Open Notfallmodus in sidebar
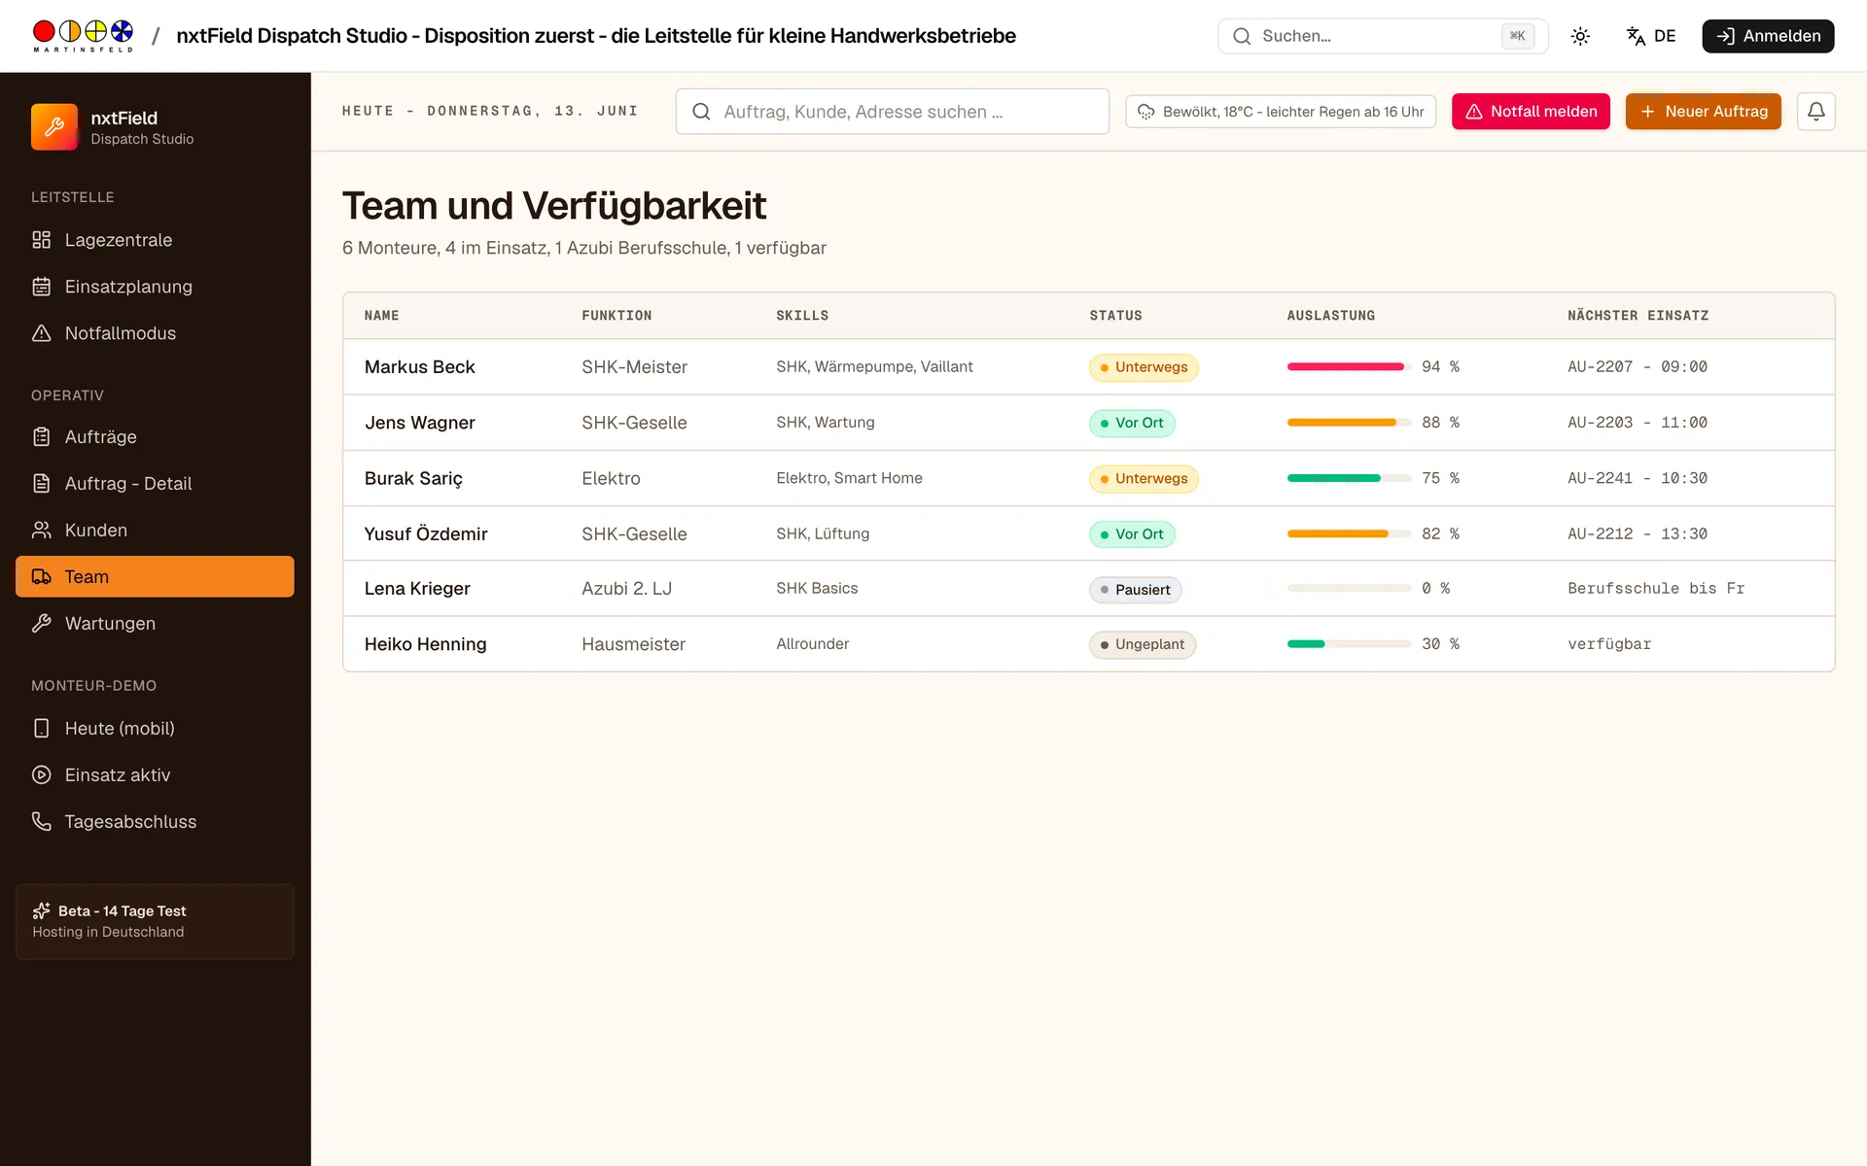The height and width of the screenshot is (1166, 1867). click(x=155, y=333)
